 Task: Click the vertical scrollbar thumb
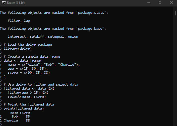(175, 13)
